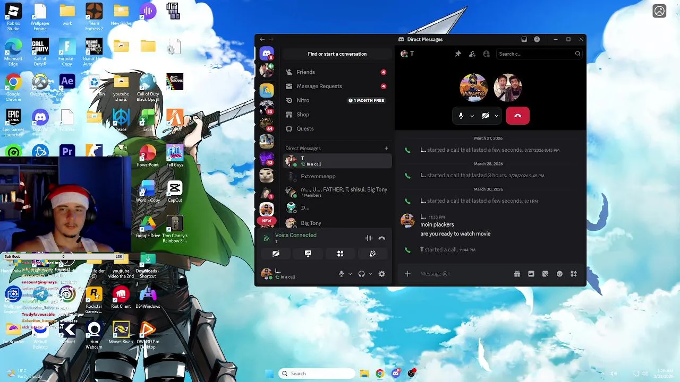680x382 pixels.
Task: Open Discord from the taskbar
Action: click(396, 374)
